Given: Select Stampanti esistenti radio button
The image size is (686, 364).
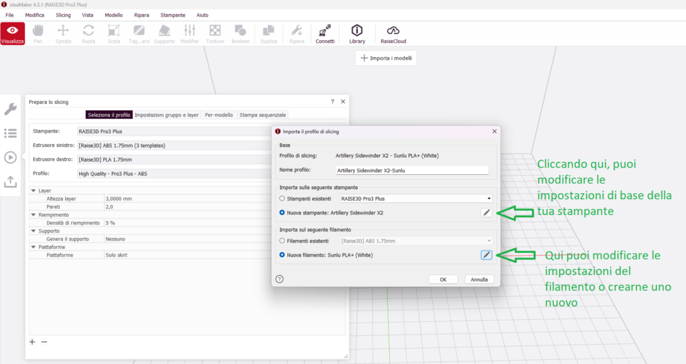Looking at the screenshot, I should [282, 198].
